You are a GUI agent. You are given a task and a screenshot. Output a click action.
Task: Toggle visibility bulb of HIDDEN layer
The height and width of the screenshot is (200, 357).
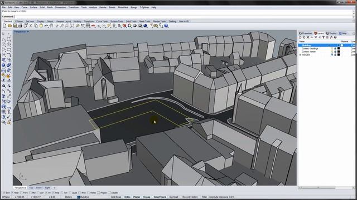(332, 54)
